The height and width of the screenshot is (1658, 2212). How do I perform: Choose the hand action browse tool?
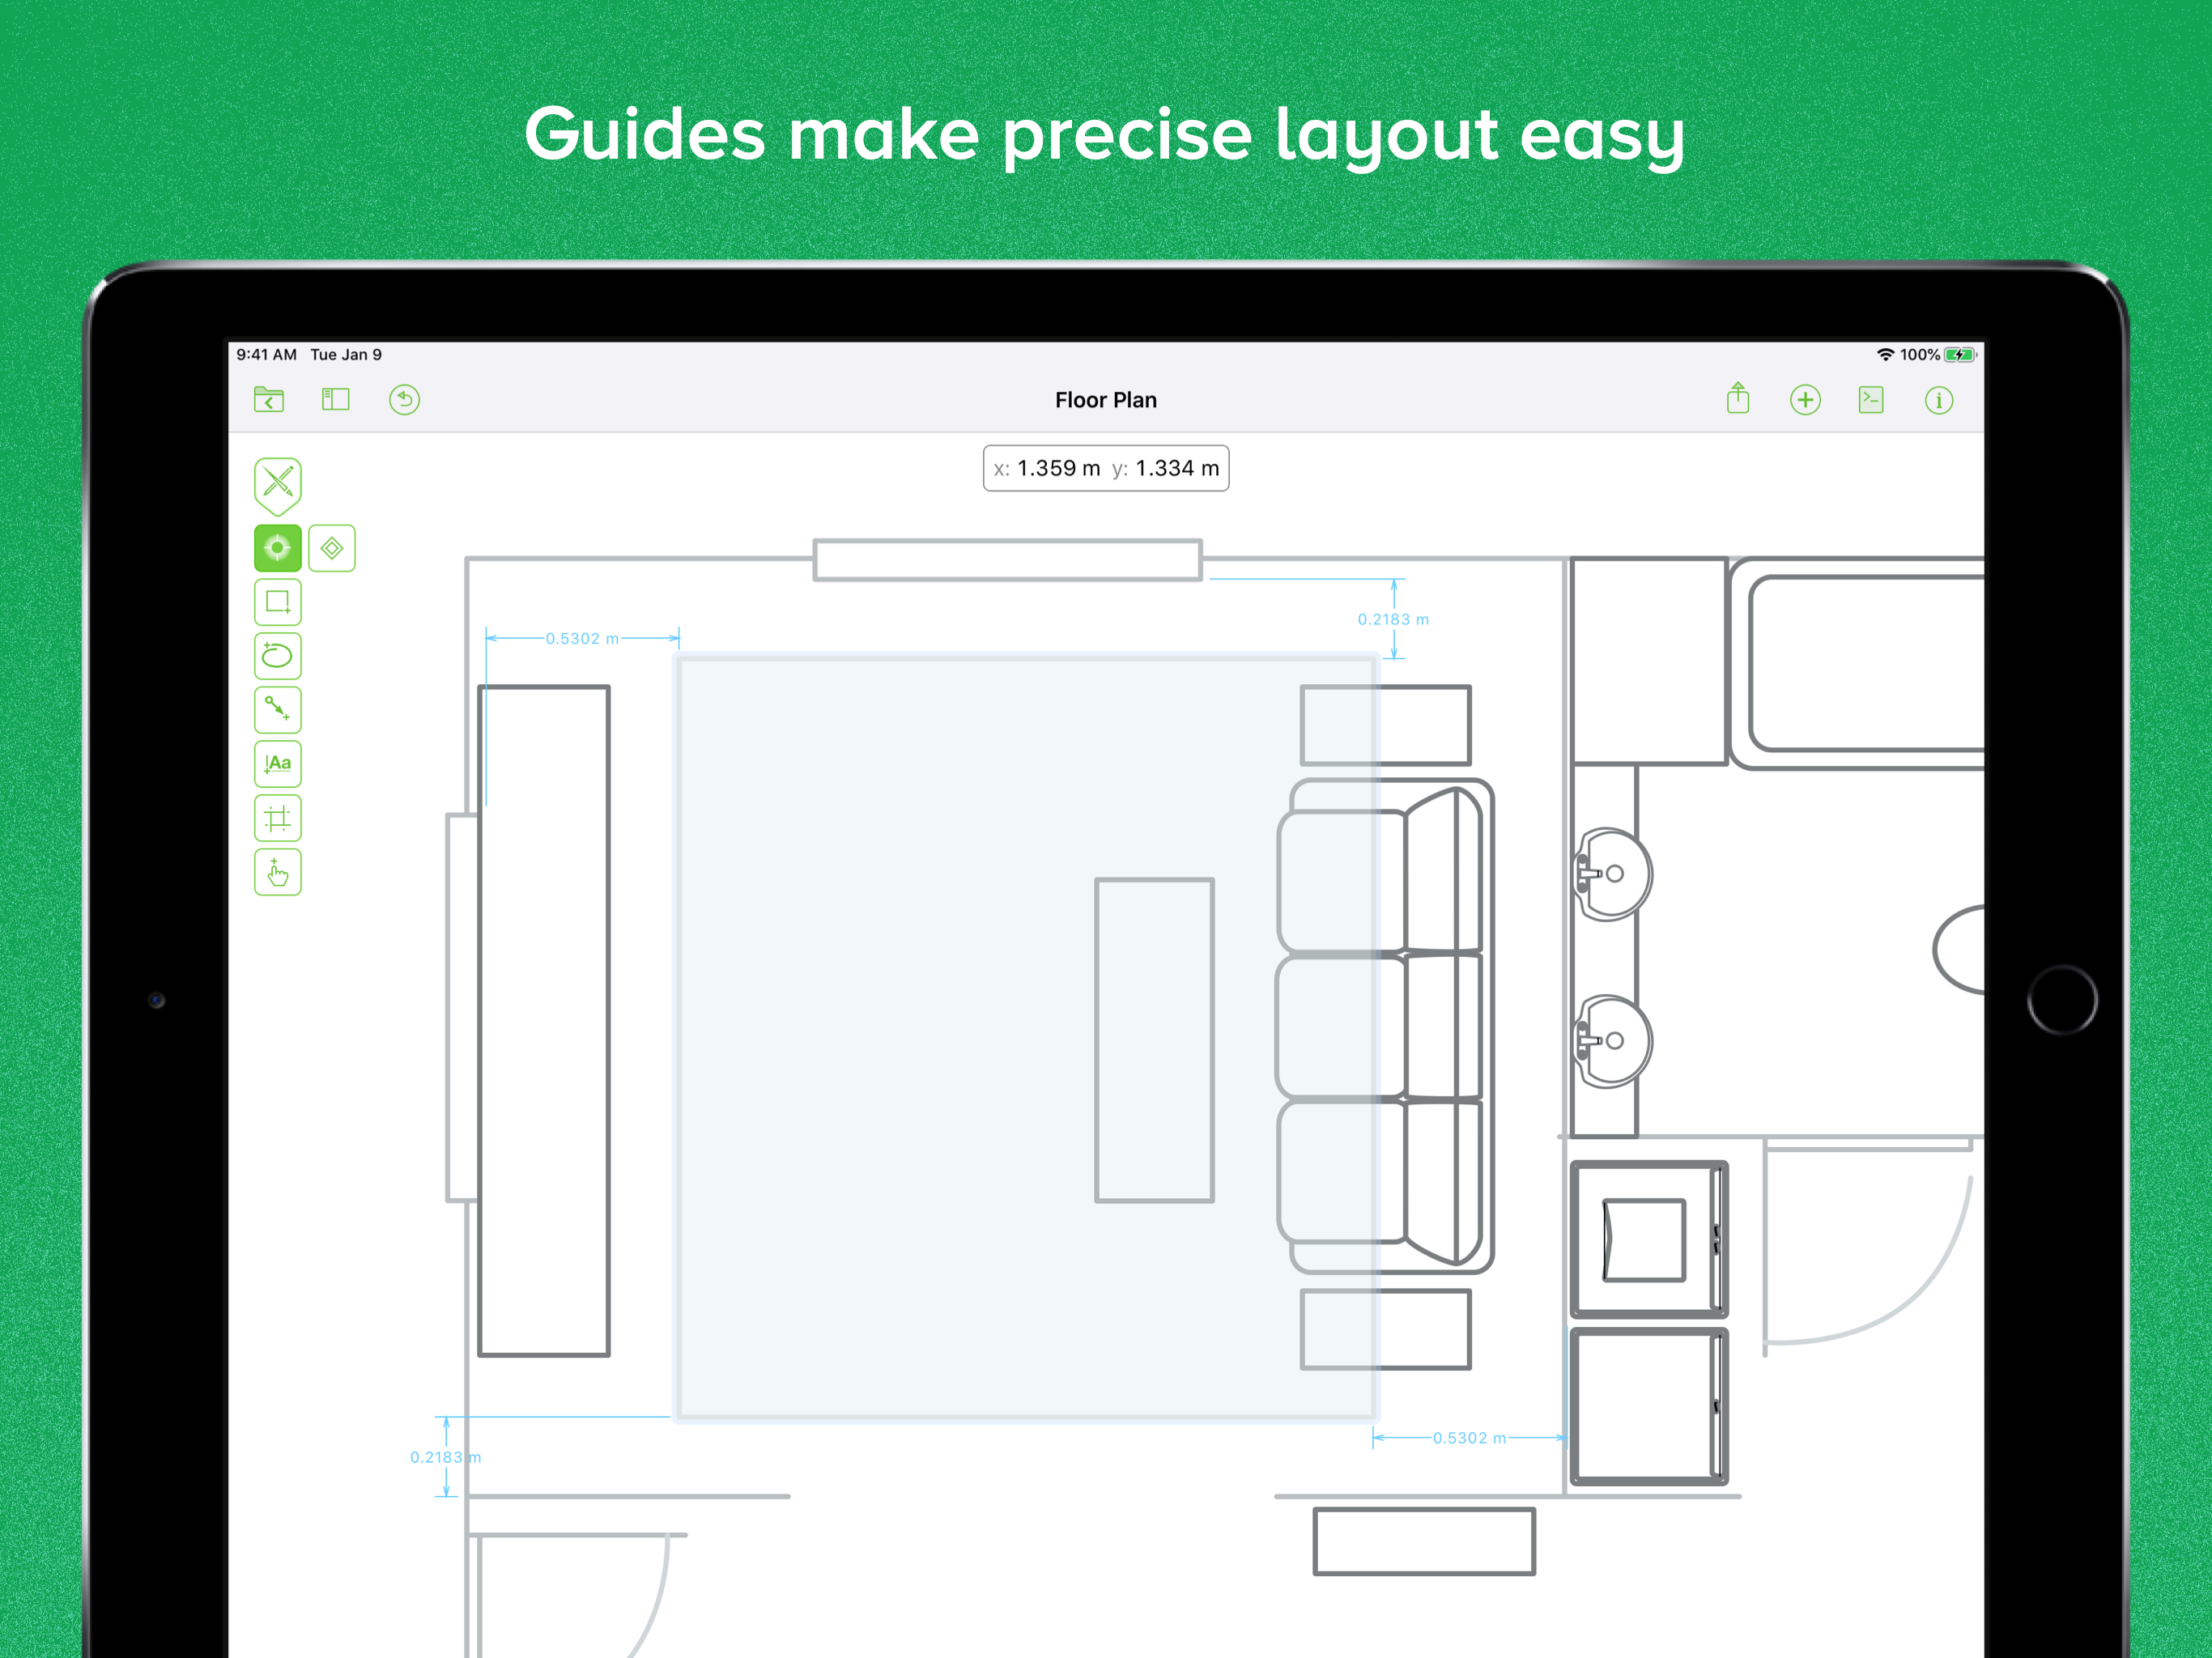pyautogui.click(x=278, y=872)
